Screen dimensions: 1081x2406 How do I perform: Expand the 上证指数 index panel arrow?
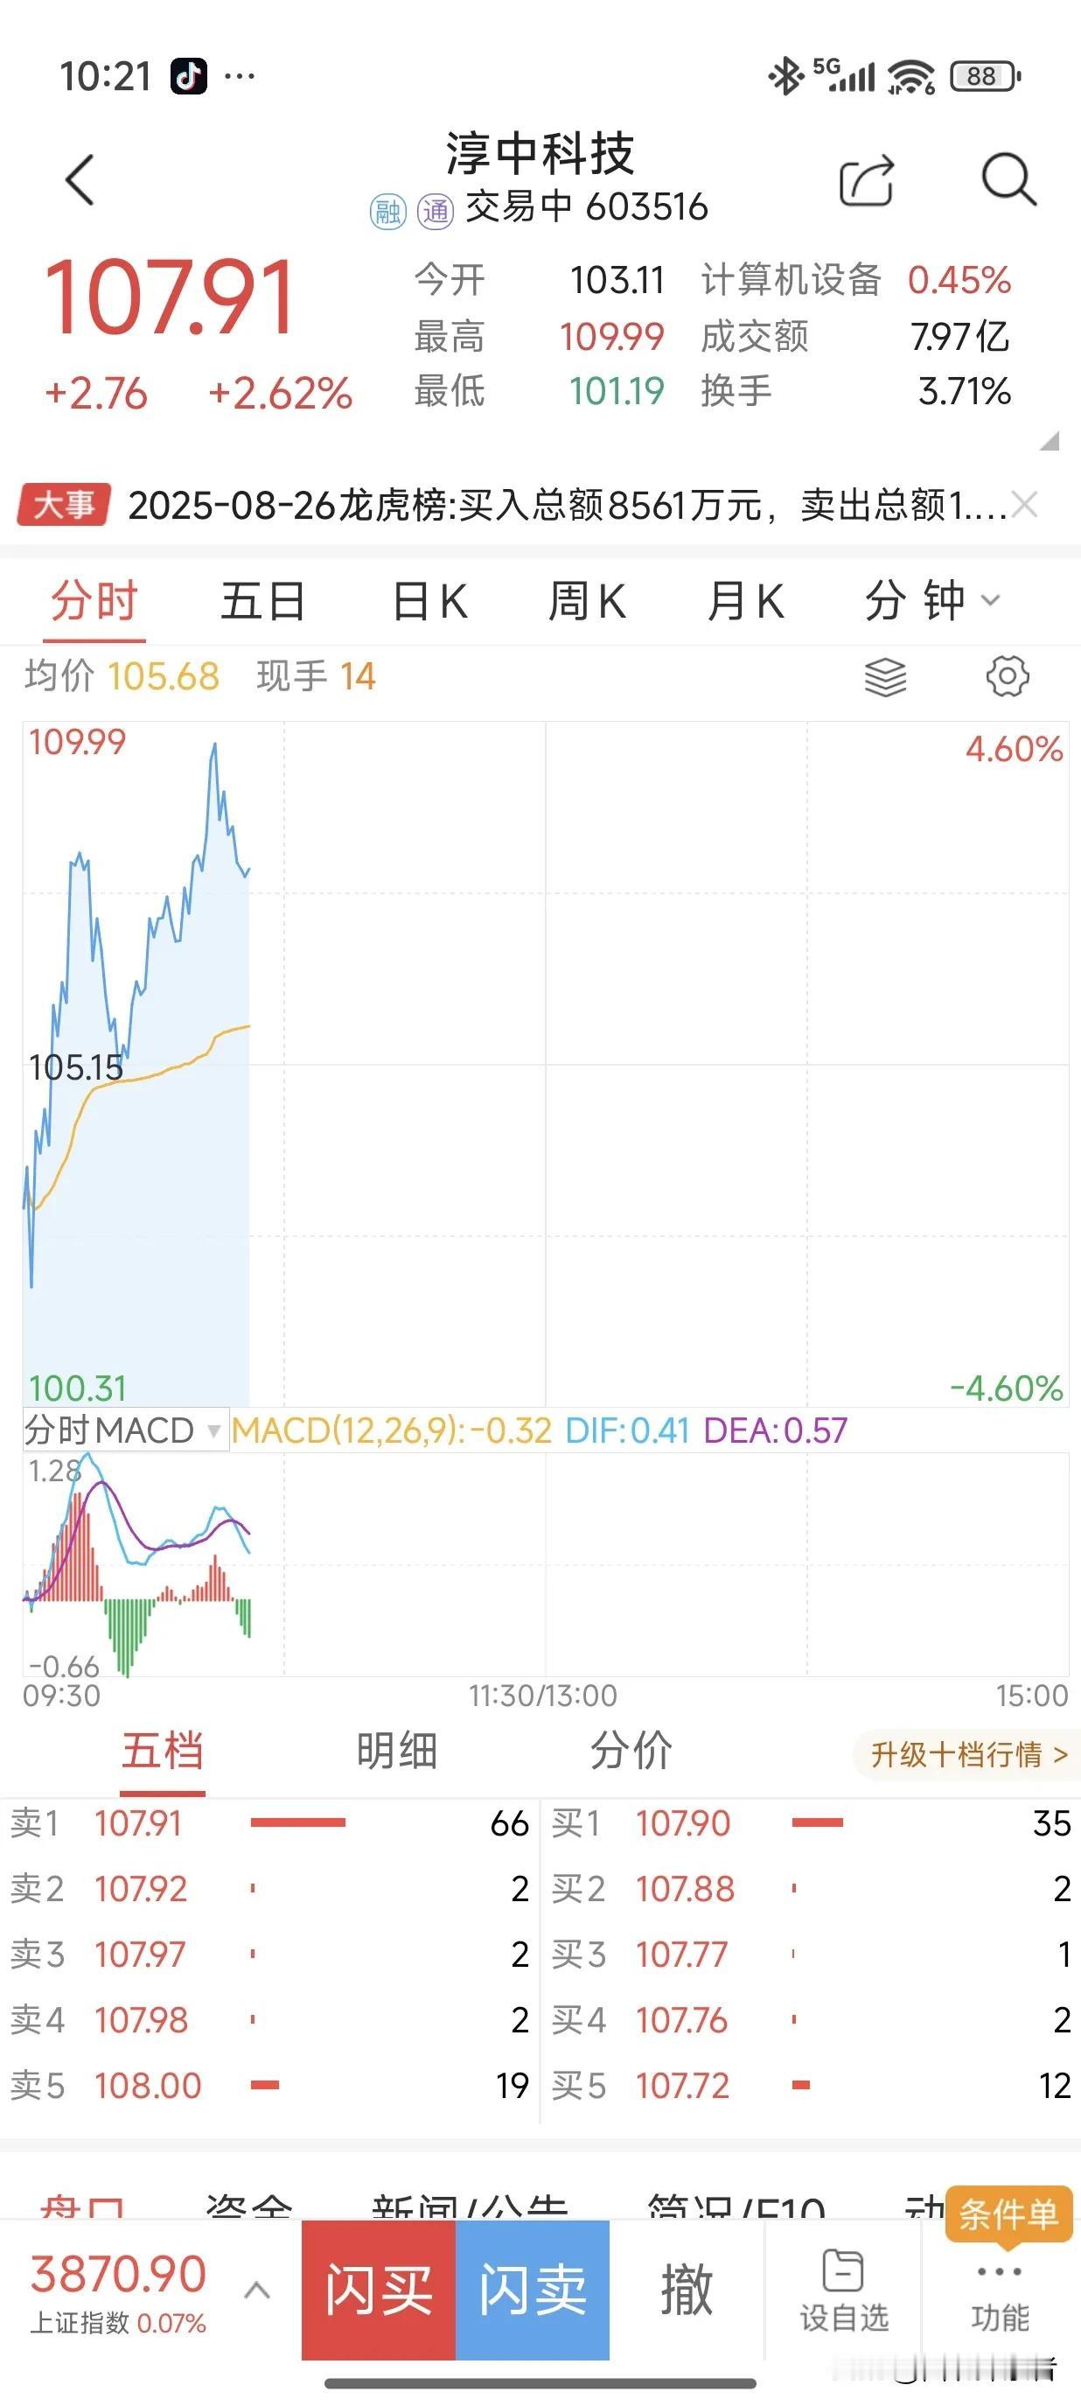point(257,2290)
